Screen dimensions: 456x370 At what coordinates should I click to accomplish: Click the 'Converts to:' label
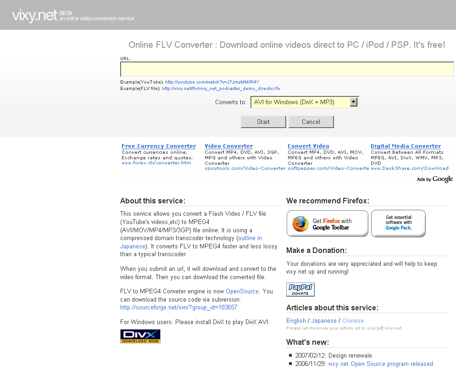tap(231, 102)
